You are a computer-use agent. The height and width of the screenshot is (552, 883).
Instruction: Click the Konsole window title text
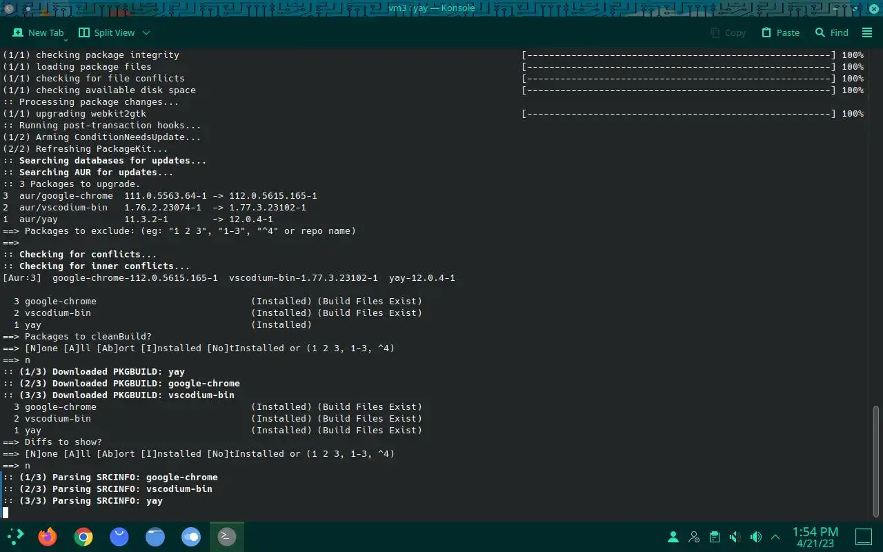tap(432, 8)
